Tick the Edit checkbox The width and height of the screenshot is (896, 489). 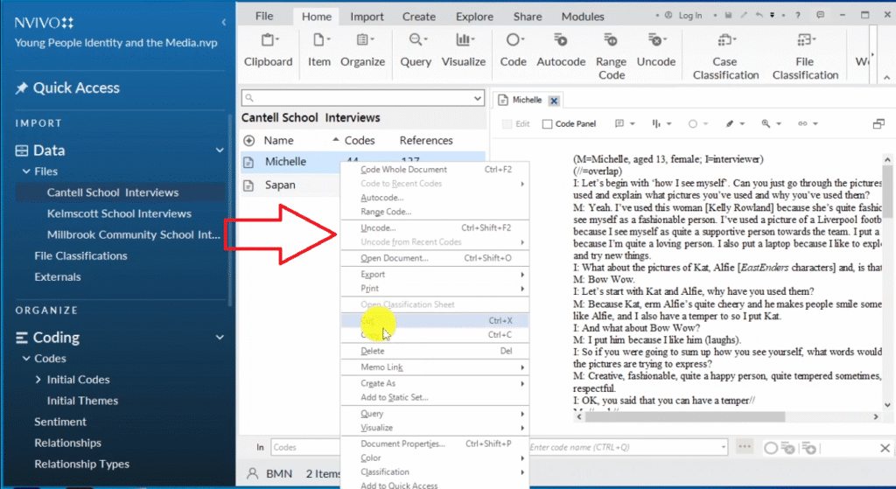pyautogui.click(x=507, y=124)
